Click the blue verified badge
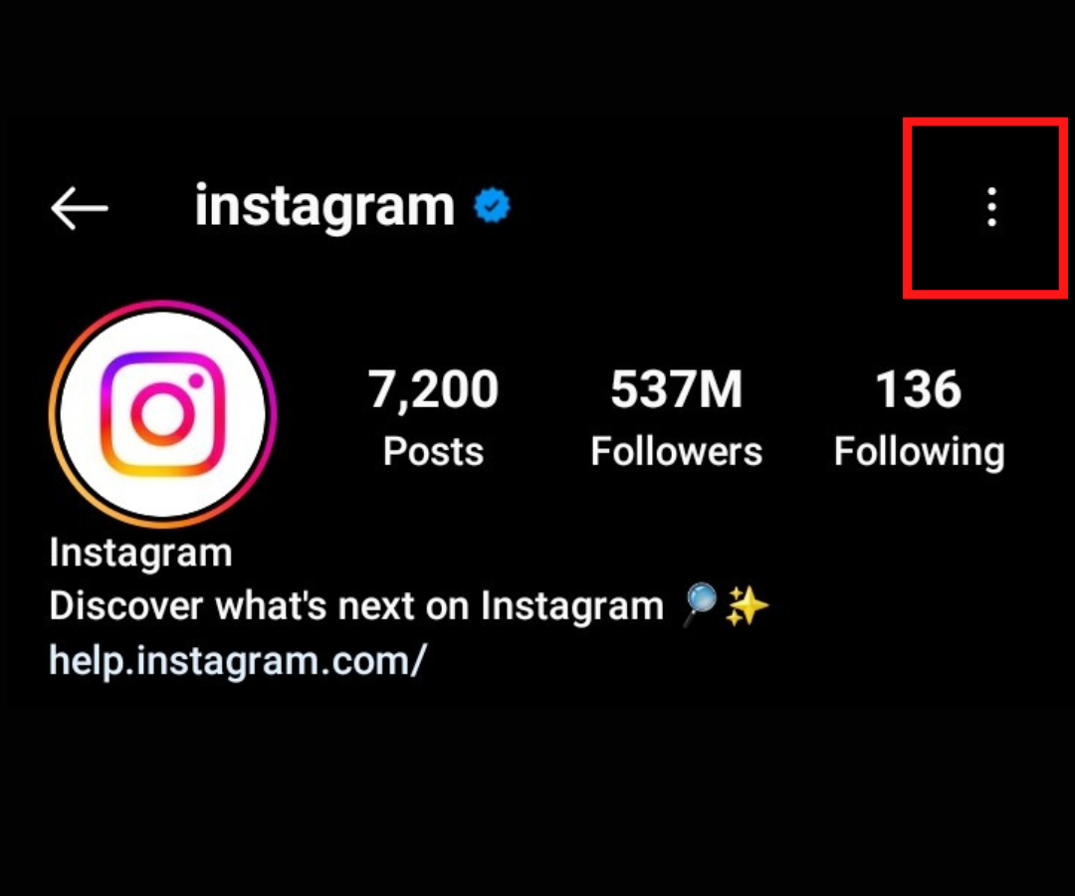The height and width of the screenshot is (896, 1075). 492,206
